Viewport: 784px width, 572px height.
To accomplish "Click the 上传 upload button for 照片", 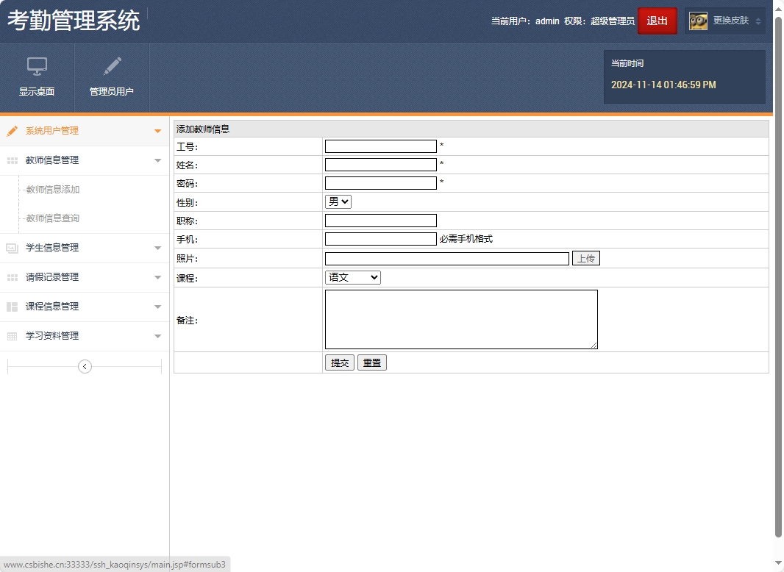I will 586,258.
